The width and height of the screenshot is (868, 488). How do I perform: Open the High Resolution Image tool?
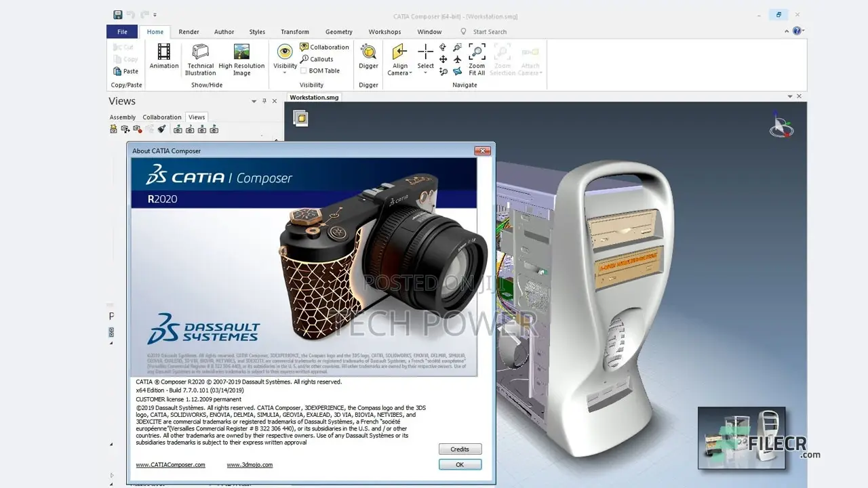coord(241,60)
